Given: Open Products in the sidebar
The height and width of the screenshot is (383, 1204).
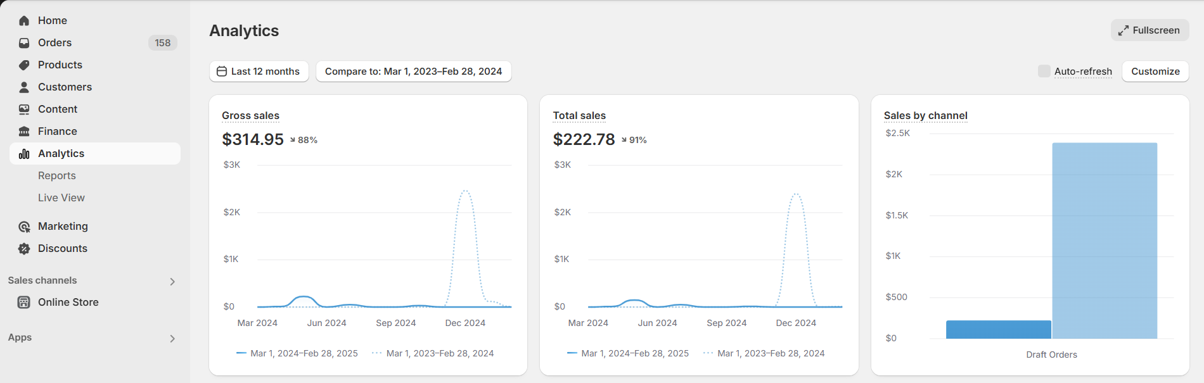Looking at the screenshot, I should point(95,65).
